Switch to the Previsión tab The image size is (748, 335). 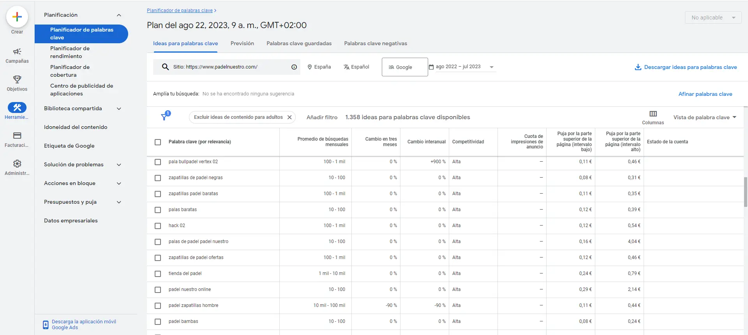[x=242, y=44]
